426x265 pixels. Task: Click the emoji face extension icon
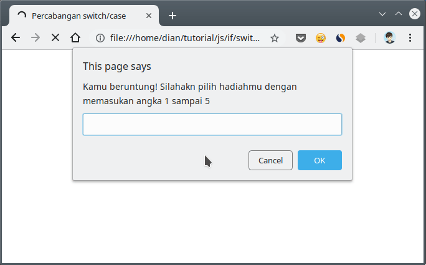coord(320,38)
